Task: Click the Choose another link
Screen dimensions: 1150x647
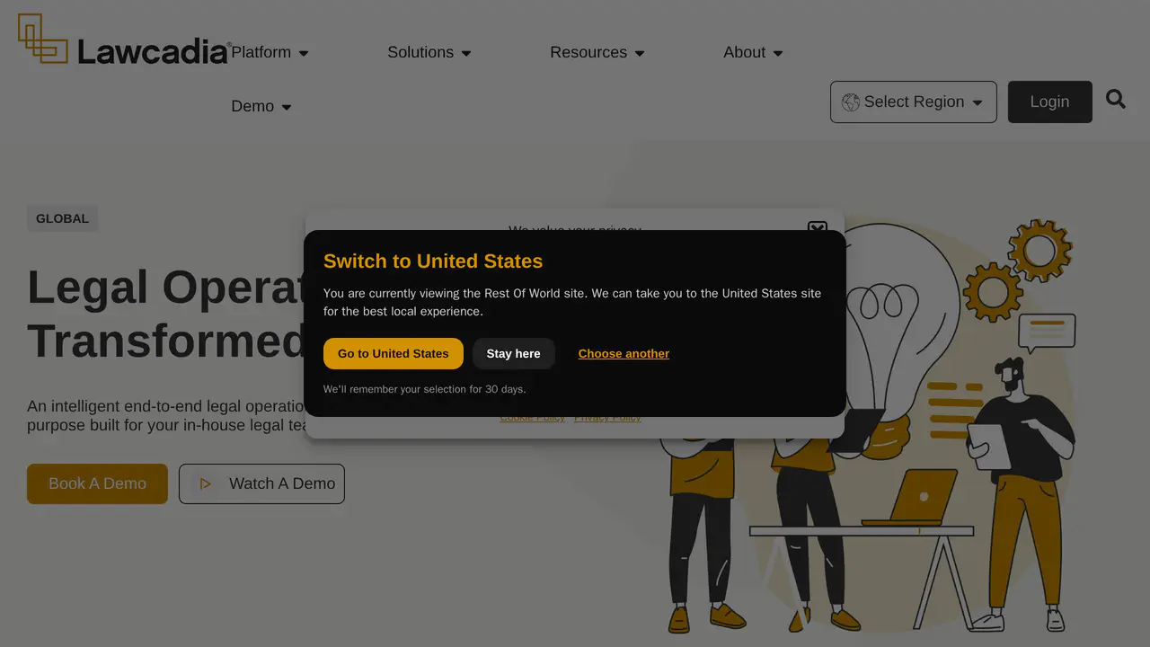Action: pos(624,353)
